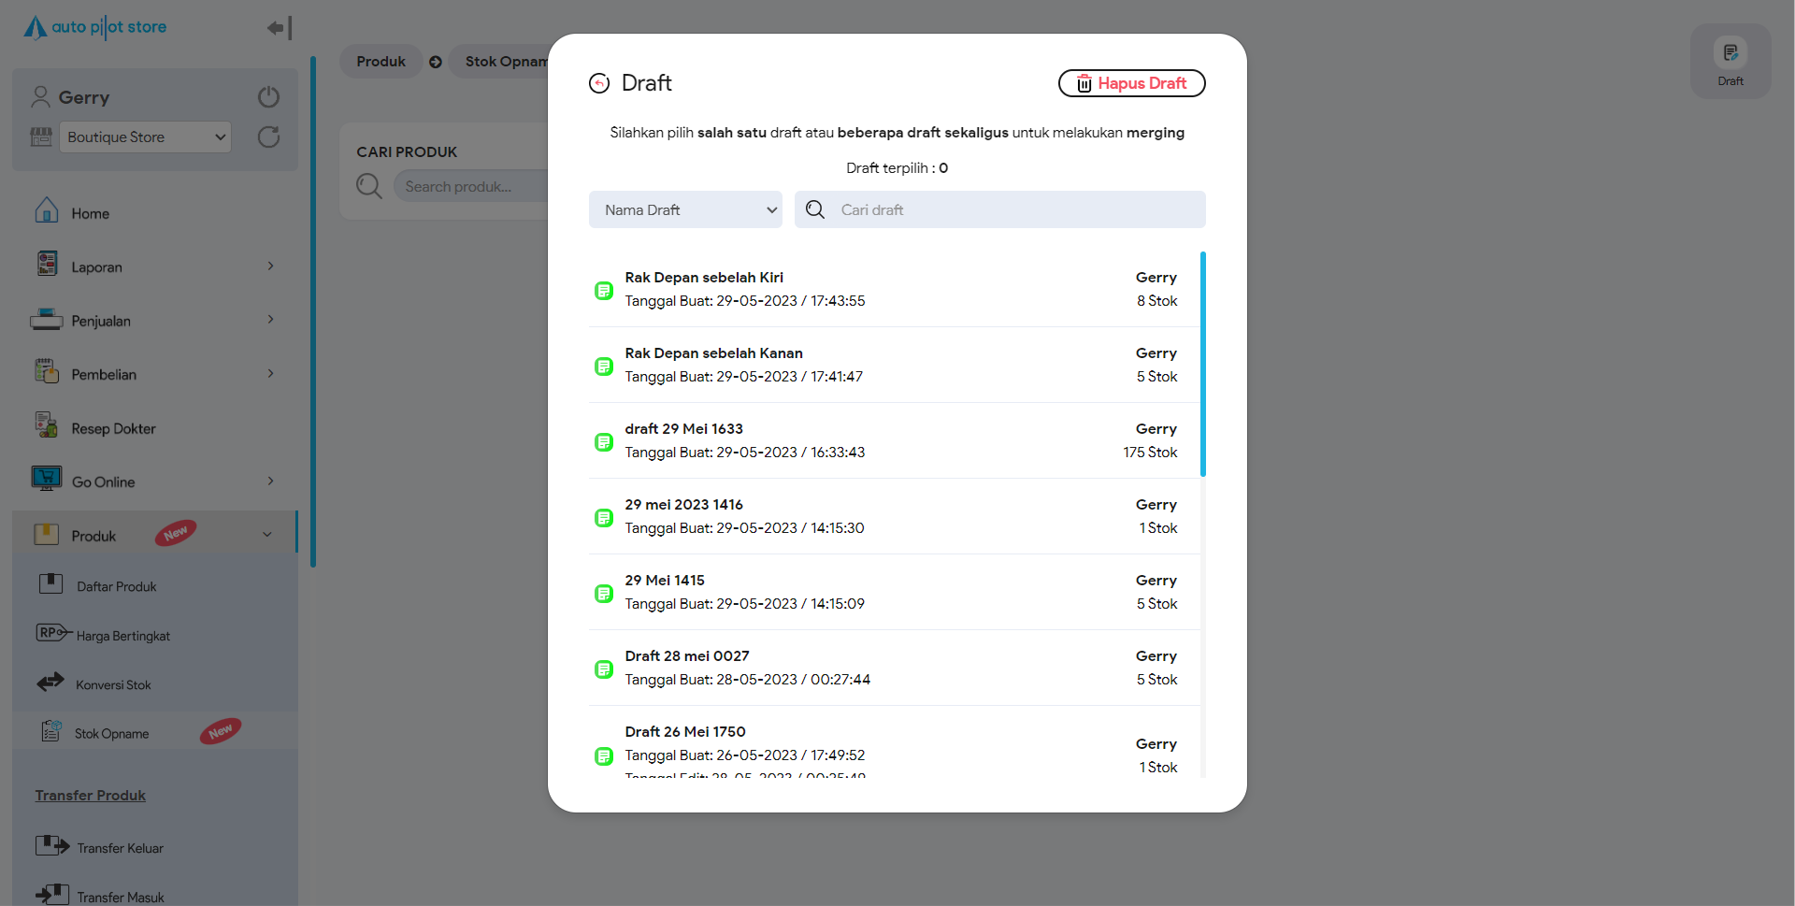The image size is (1795, 906).
Task: Select the draft 29 Mei 1633 icon
Action: coord(604,442)
